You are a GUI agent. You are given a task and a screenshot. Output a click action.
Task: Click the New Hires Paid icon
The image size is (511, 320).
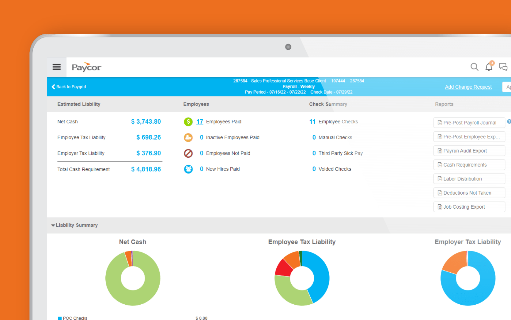pyautogui.click(x=188, y=169)
